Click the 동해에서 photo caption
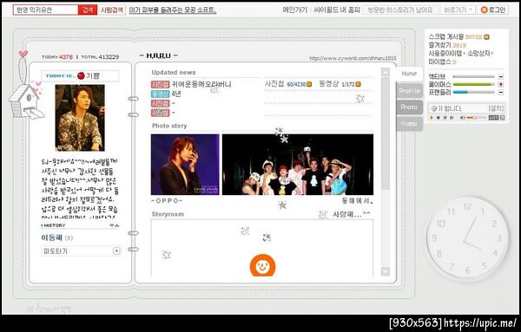 coord(358,200)
